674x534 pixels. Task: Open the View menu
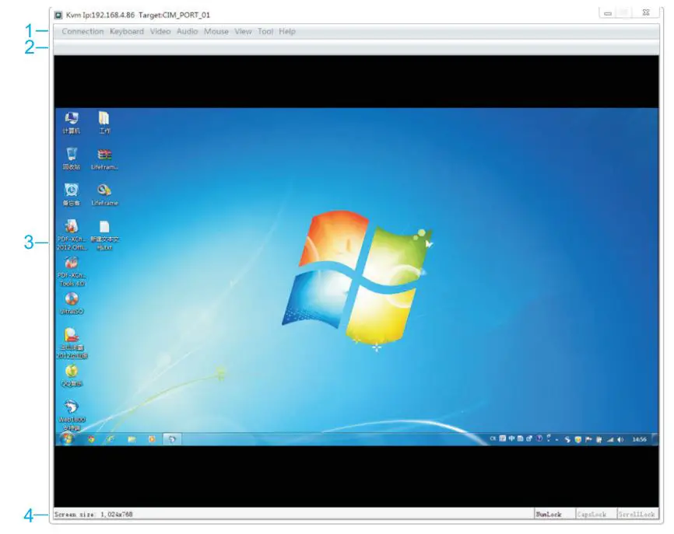243,31
